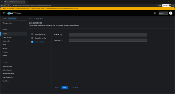Open Realm roles in sidebar
The height and width of the screenshot is (94, 175).
pos(6,41)
